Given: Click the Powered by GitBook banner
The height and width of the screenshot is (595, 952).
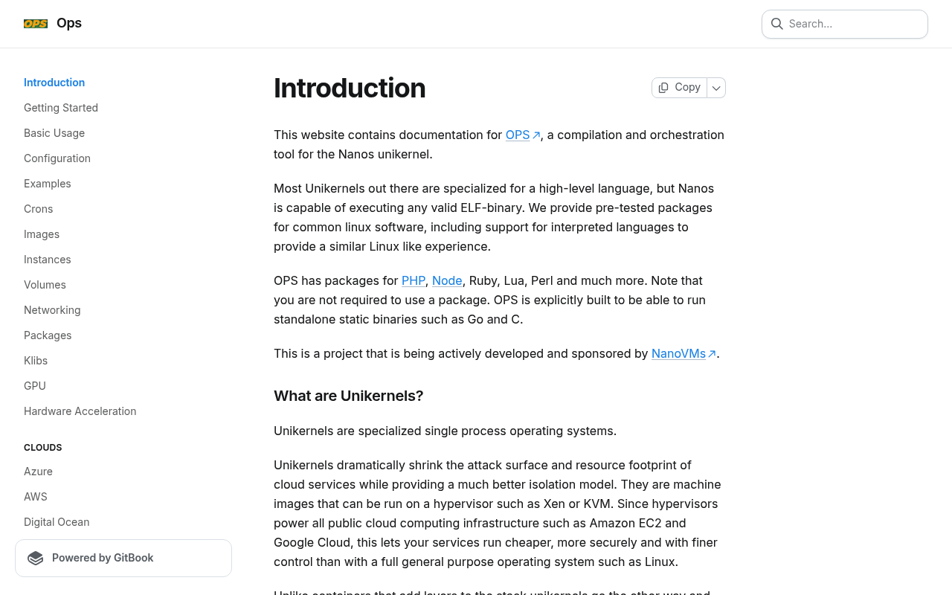Looking at the screenshot, I should point(123,558).
